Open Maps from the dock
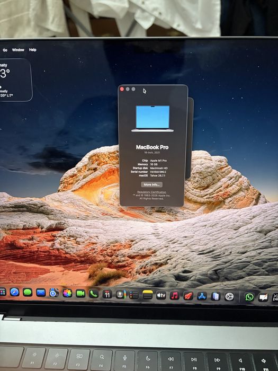The image size is (278, 371). click(x=54, y=293)
